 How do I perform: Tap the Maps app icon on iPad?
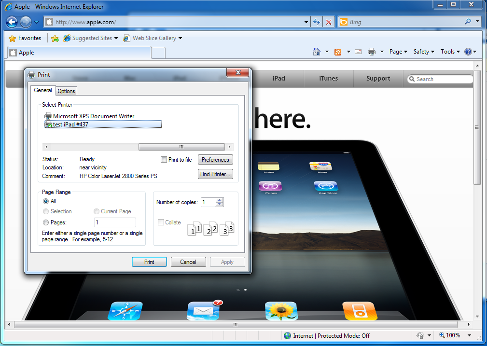[321, 166]
